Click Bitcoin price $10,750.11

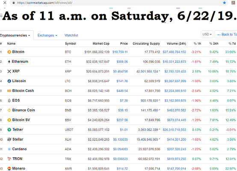pyautogui.click(x=120, y=52)
